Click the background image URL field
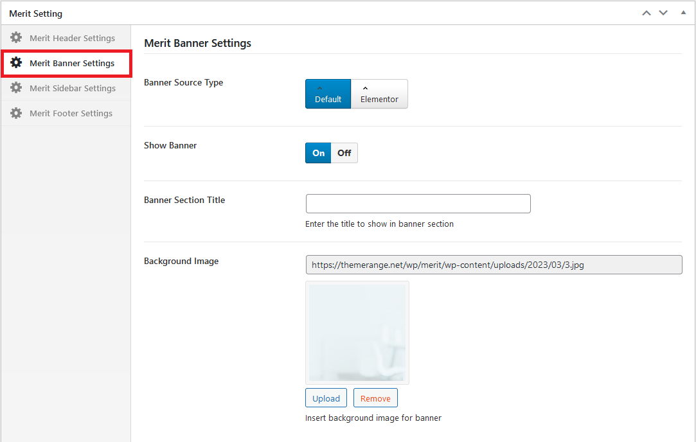This screenshot has height=442, width=696. [x=493, y=265]
